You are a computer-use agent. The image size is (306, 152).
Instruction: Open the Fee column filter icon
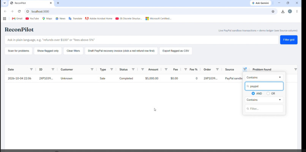click(x=166, y=69)
